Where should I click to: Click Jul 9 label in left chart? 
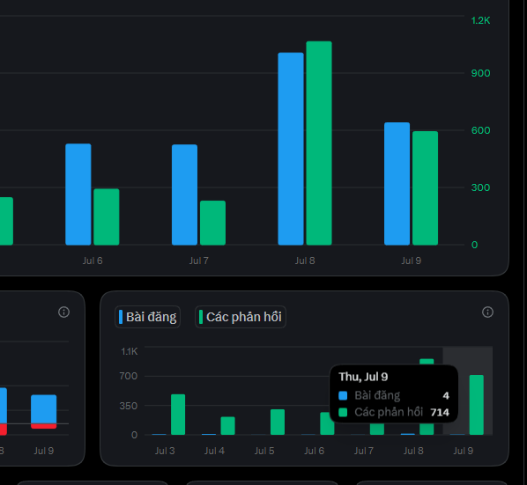[44, 451]
